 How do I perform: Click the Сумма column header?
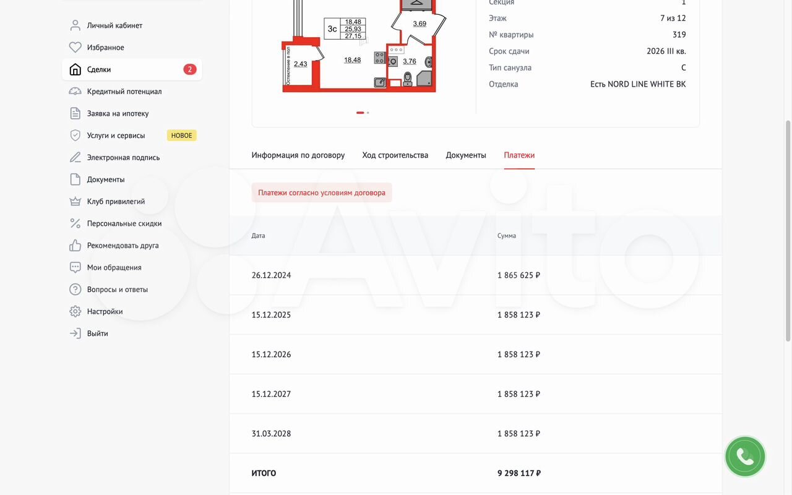[x=507, y=236]
